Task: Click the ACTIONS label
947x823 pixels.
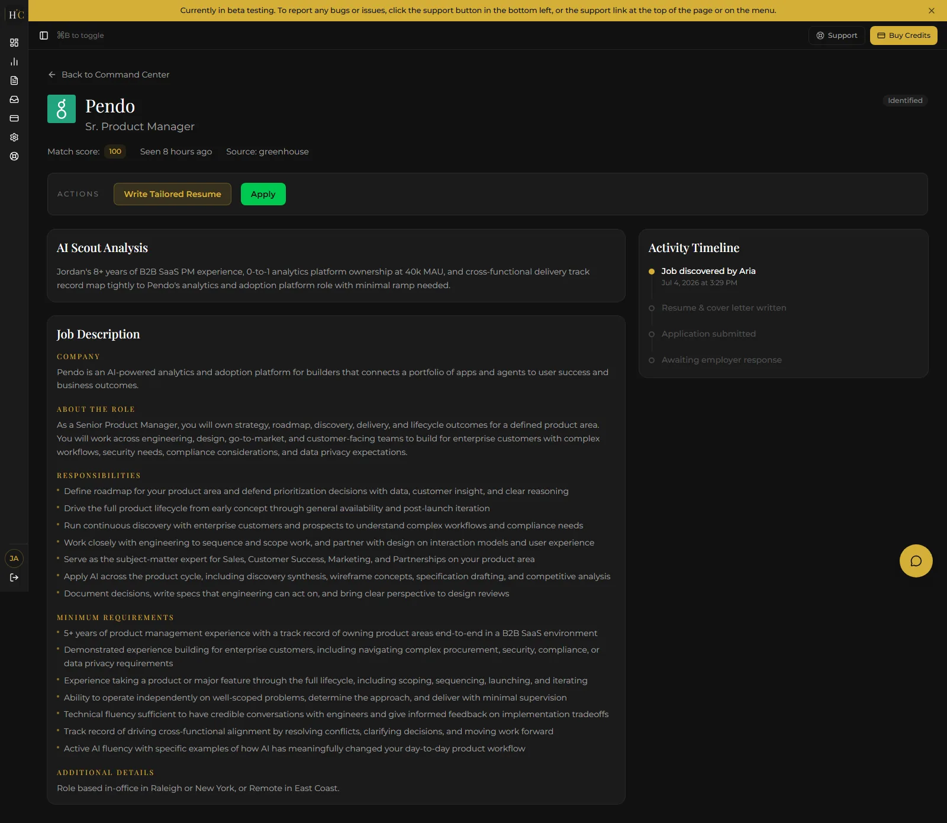Action: point(78,194)
